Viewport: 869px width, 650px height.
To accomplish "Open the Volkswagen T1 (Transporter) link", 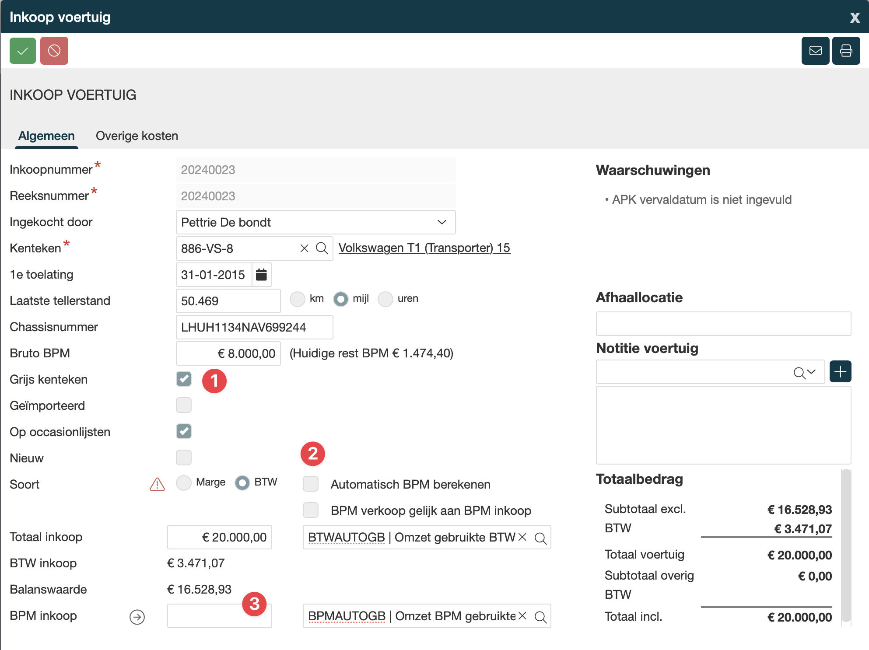I will 424,248.
